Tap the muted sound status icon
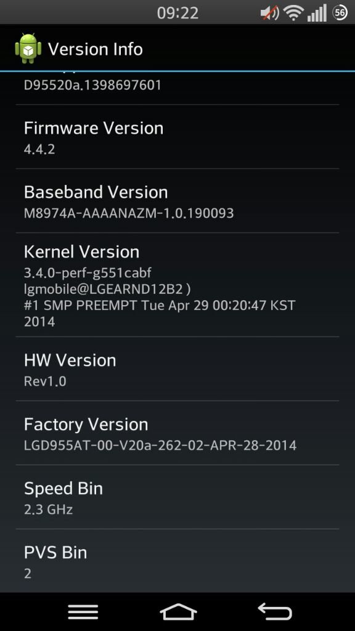 click(270, 14)
